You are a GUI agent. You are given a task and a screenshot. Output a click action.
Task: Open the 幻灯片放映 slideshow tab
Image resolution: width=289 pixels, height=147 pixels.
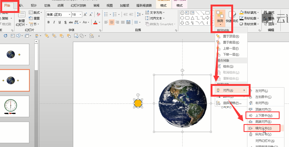[x=78, y=6]
